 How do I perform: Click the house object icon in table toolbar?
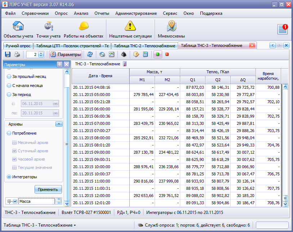pos(102,54)
